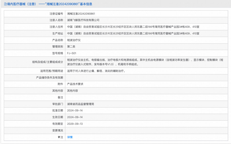Click the 批准日期 value 2024-09-14

75,110
